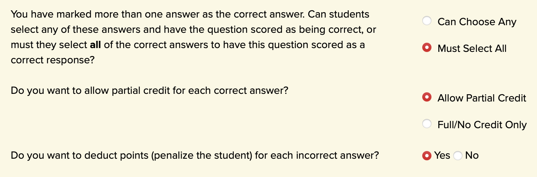Click the 'Yes' label text
Screen dimensions: 537x177
[x=442, y=155]
